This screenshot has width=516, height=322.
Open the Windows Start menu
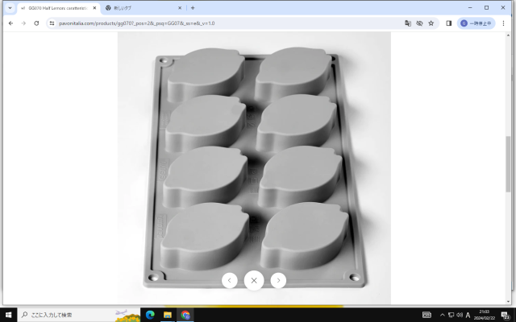click(9, 315)
